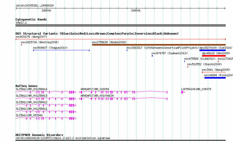The width and height of the screenshot is (233, 142).
Task: Open gene label SLC5A11|NM_001258414
Action: [x=31, y=89]
